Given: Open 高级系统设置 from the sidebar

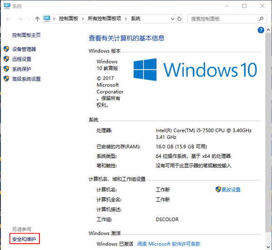Looking at the screenshot, I should point(26,79).
